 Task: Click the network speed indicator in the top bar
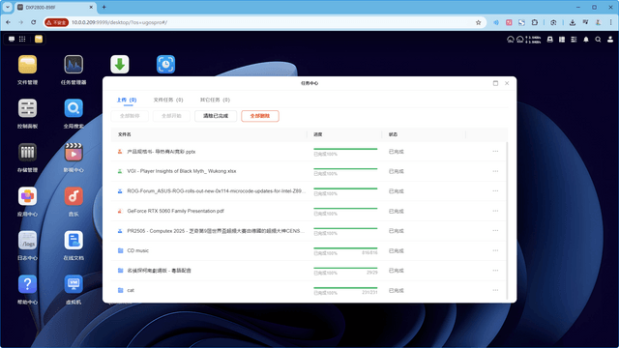pos(534,40)
